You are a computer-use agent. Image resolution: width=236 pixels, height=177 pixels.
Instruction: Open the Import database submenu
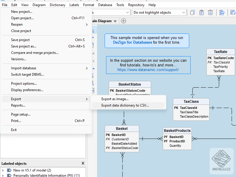pyautogui.click(x=46, y=68)
